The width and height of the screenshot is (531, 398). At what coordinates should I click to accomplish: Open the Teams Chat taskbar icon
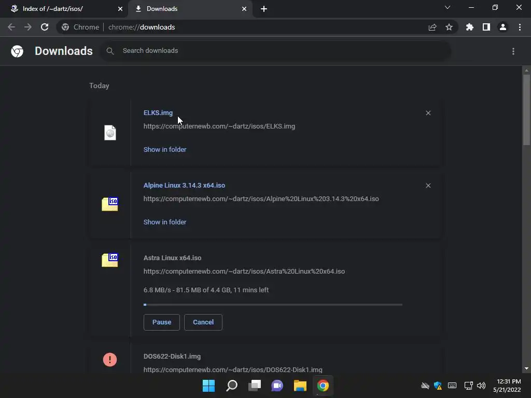tap(277, 386)
